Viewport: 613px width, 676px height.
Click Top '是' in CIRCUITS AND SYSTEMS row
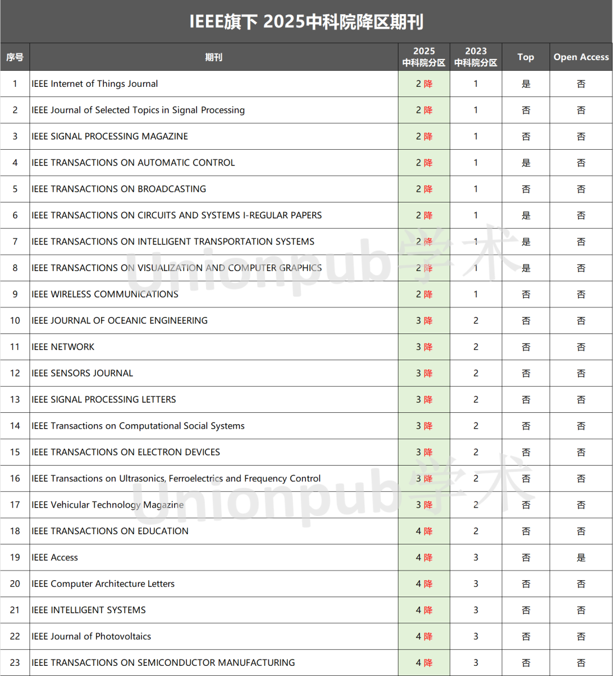click(x=526, y=215)
